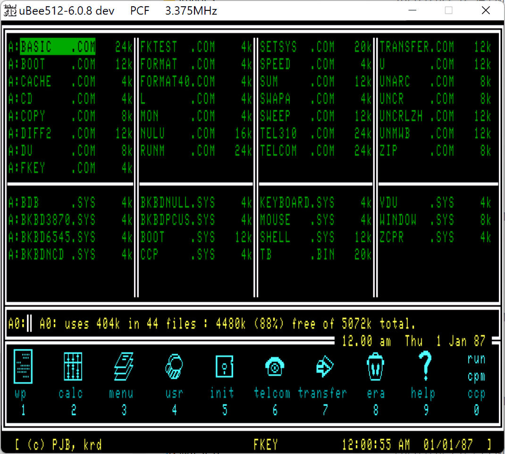Screen dimensions: 505x454
Task: Open the calc abacus icon
Action: click(73, 367)
